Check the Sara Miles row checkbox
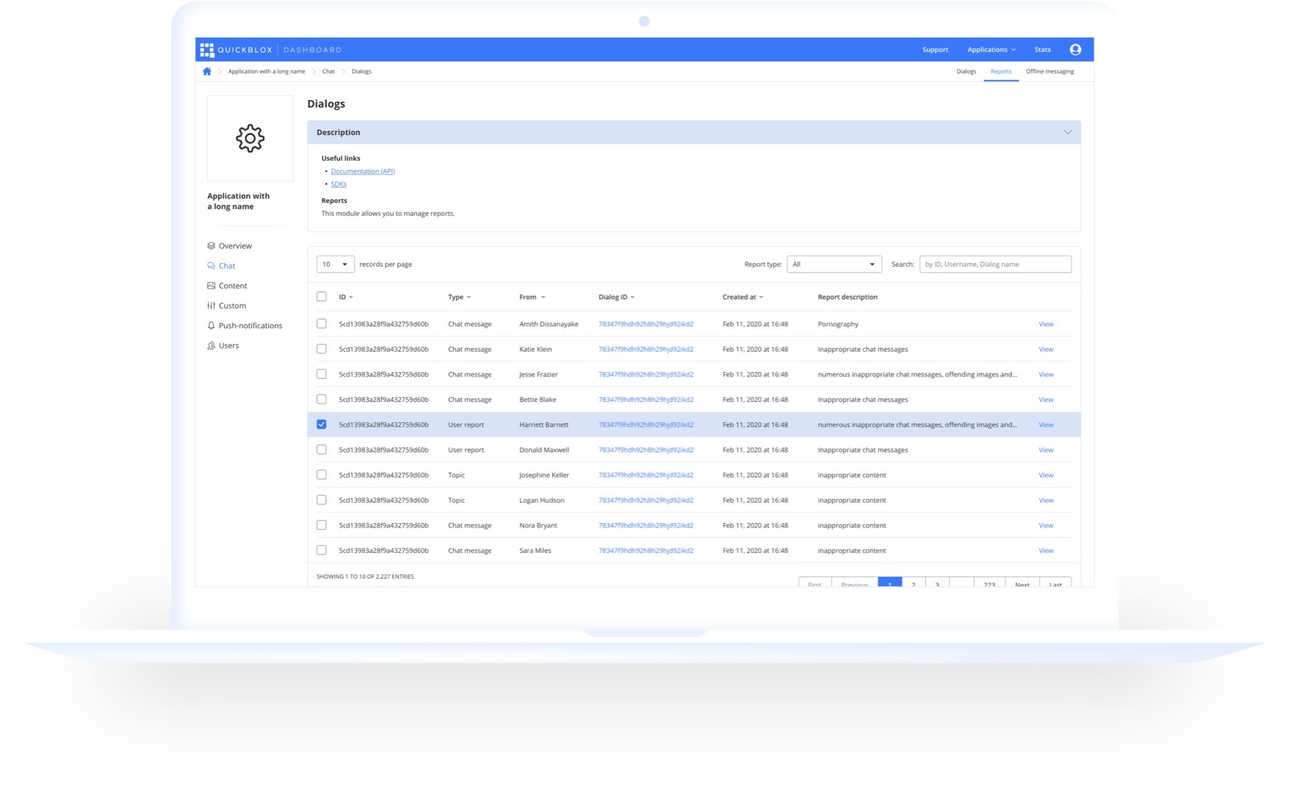Viewport: 1291px width, 795px height. (x=322, y=551)
